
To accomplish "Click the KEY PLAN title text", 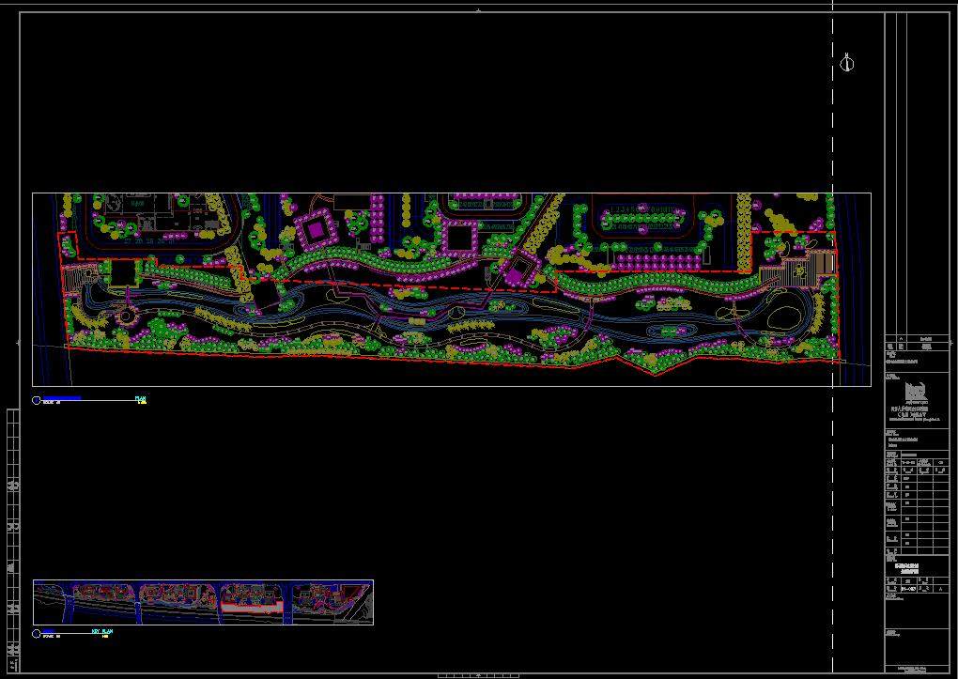I will [102, 632].
